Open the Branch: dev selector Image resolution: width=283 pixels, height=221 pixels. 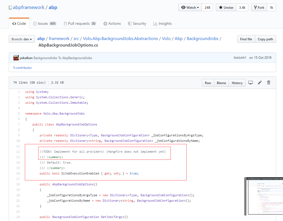pos(22,39)
